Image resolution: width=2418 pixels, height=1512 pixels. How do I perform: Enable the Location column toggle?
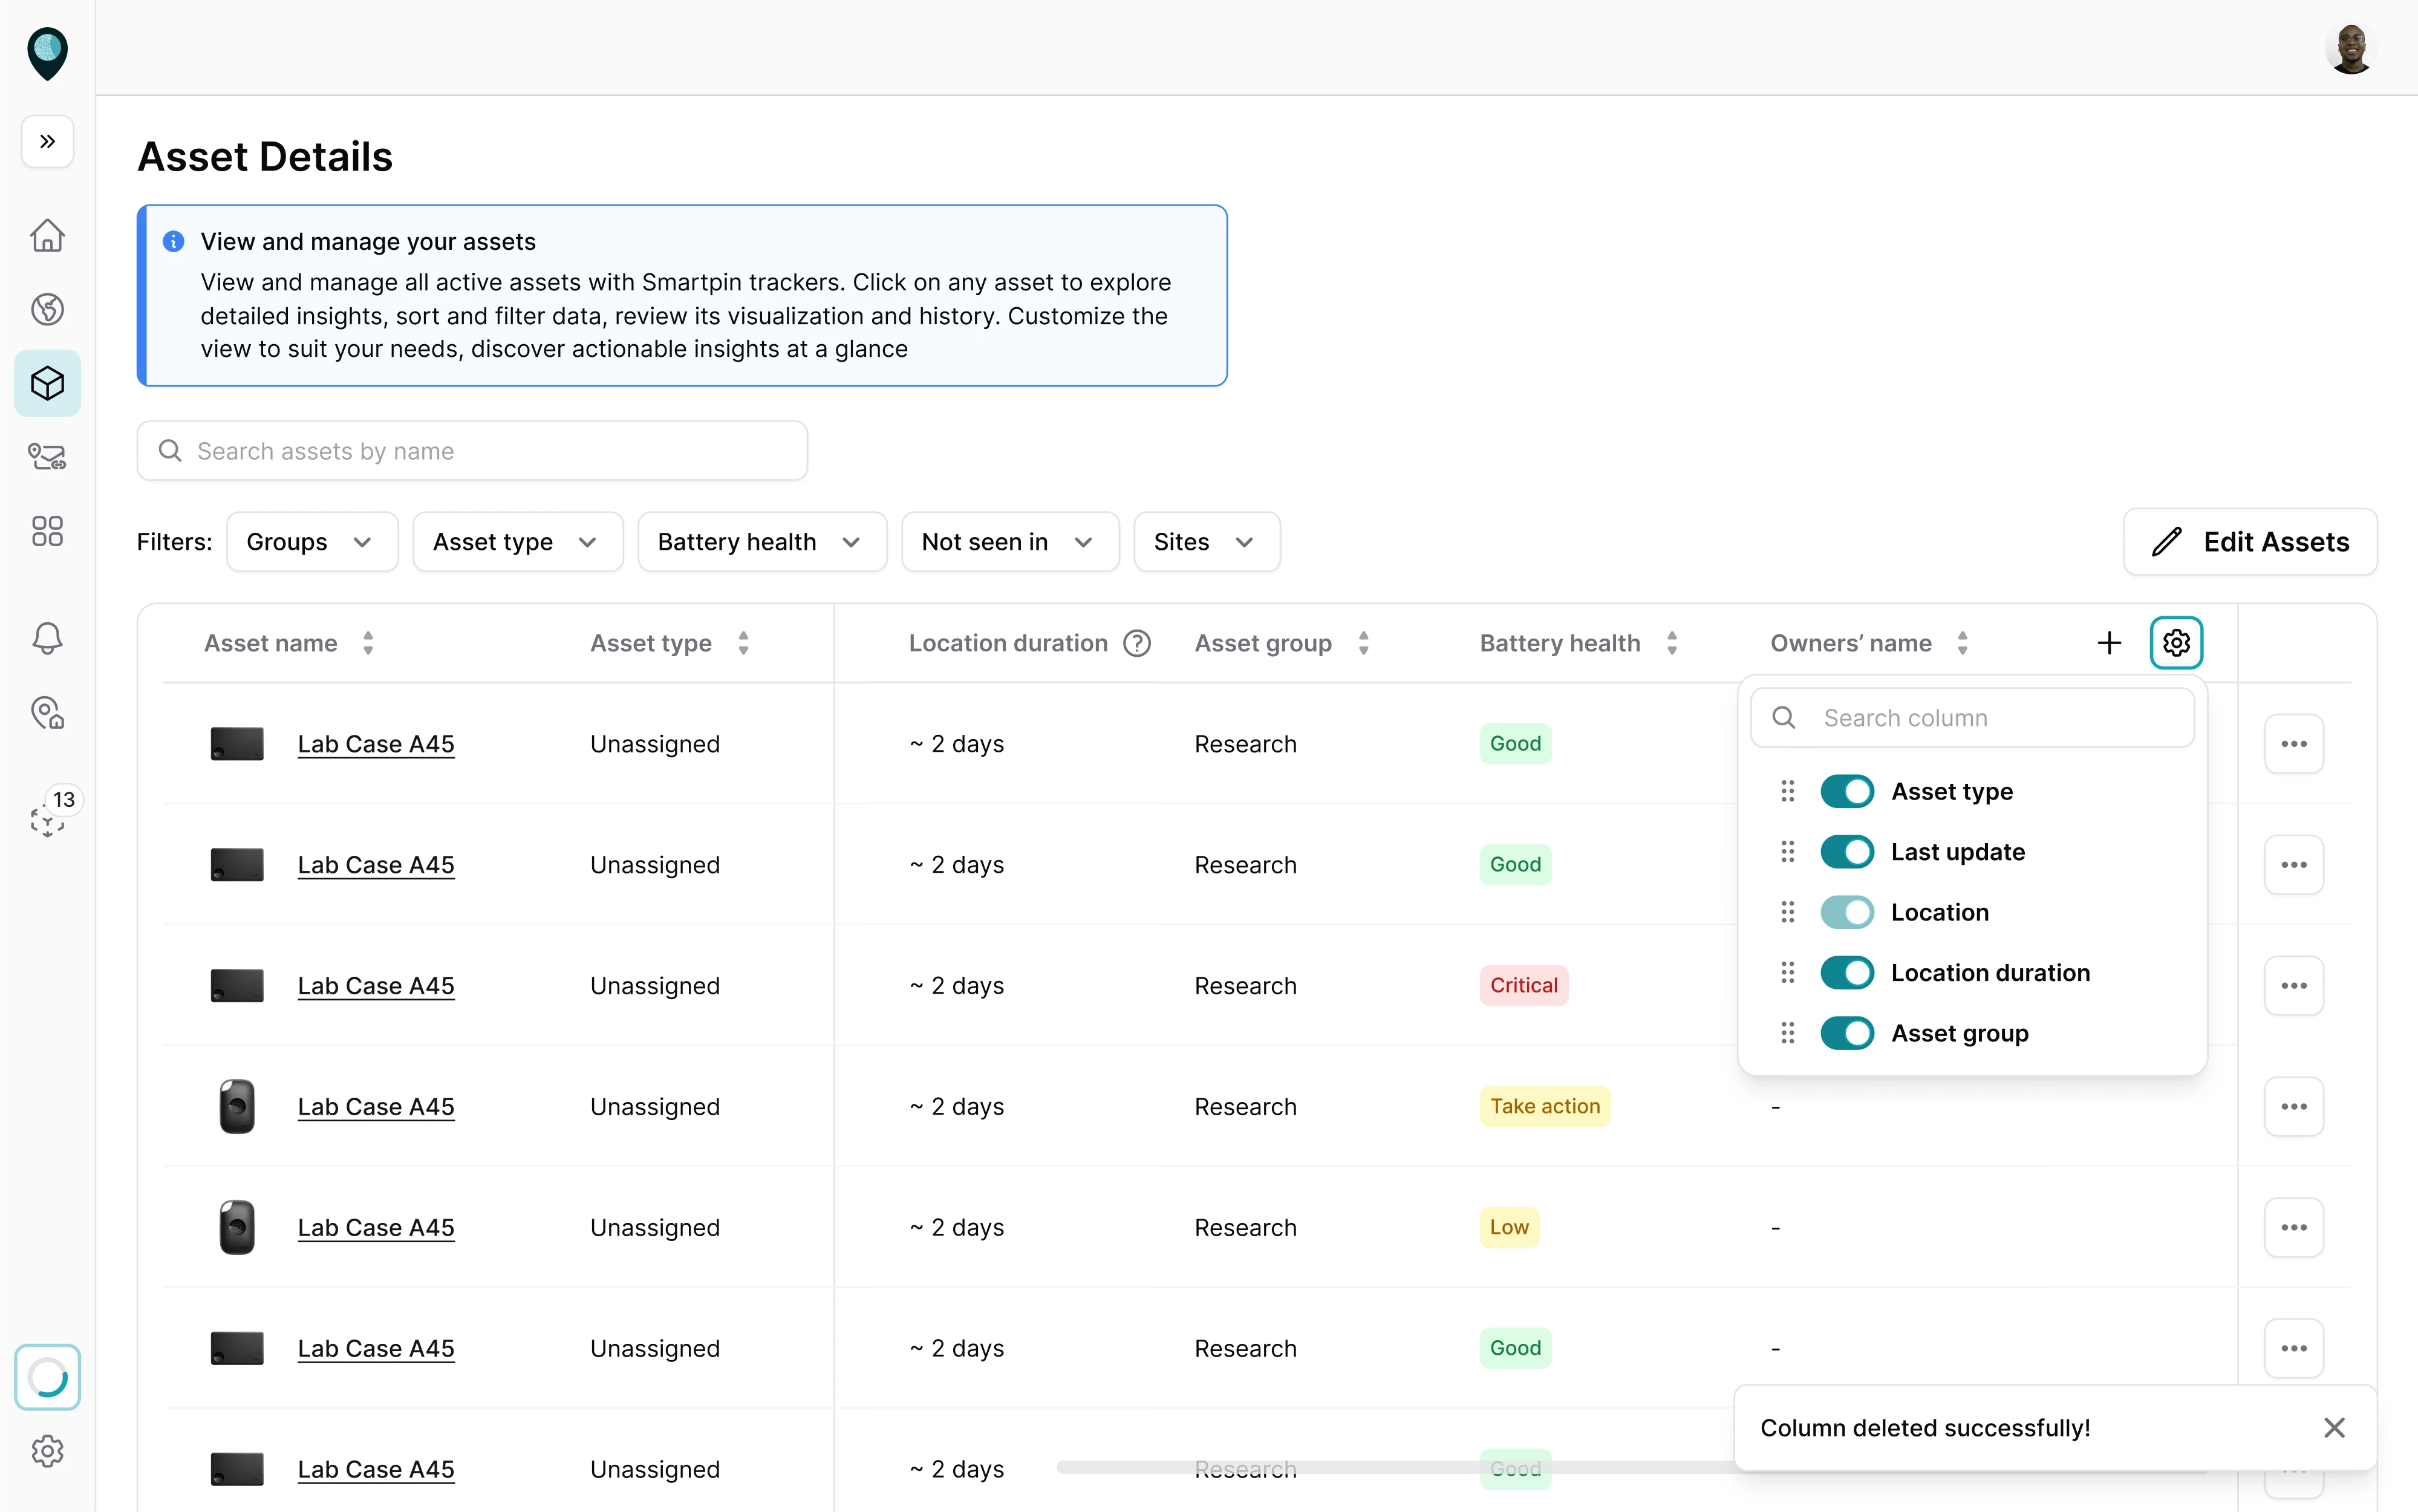pyautogui.click(x=1847, y=912)
